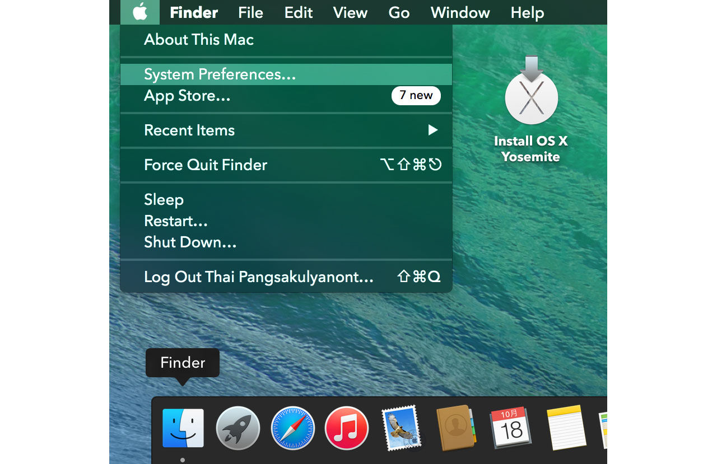Open iTunes from the Dock
This screenshot has height=464, width=717.
[346, 428]
